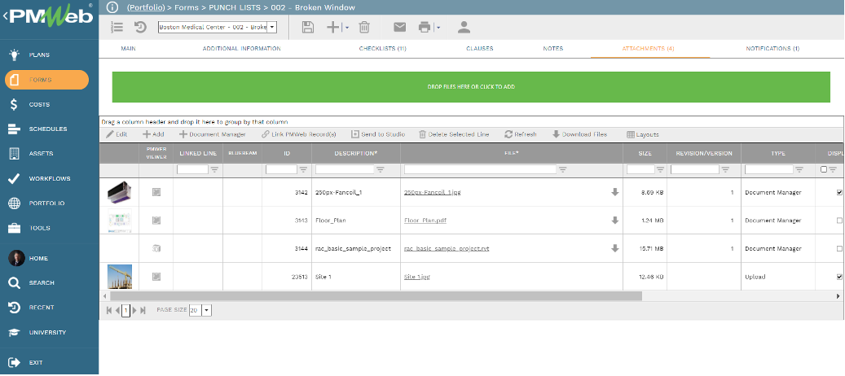
Task: Click Download Files in the grid toolbar
Action: pyautogui.click(x=580, y=134)
